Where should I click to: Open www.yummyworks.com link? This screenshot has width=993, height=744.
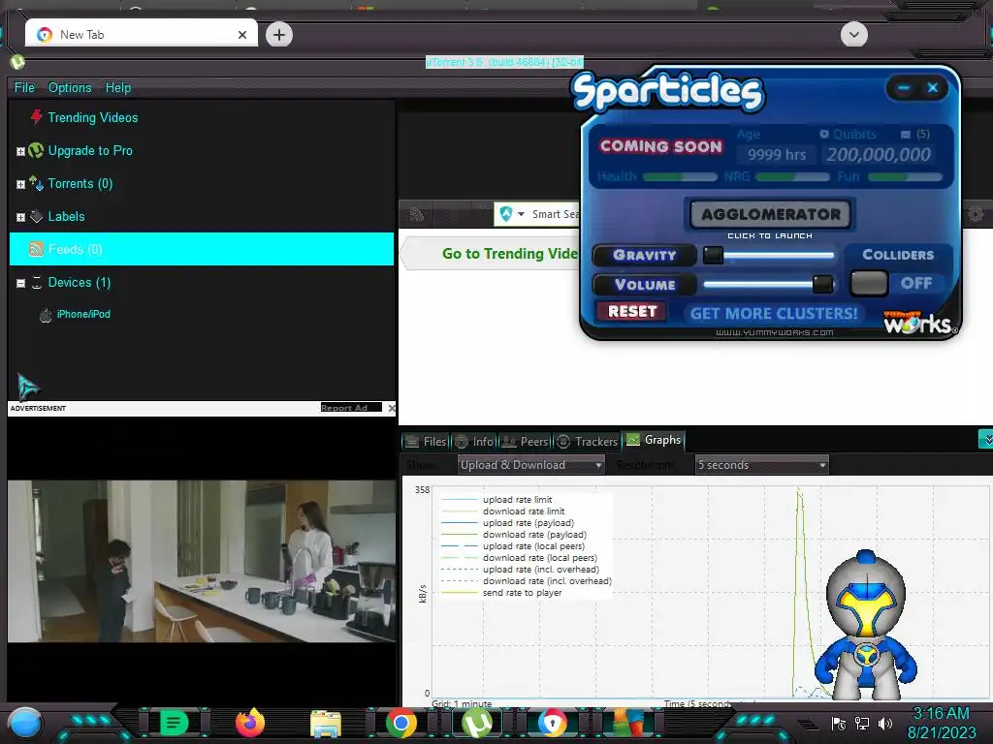774,332
